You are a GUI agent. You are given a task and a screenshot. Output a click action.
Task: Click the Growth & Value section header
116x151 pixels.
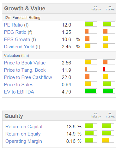(25, 9)
